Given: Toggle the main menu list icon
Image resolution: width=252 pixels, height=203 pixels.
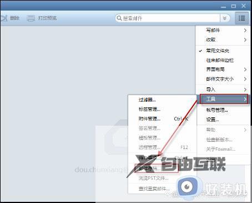Looking at the screenshot, I should pyautogui.click(x=241, y=18).
